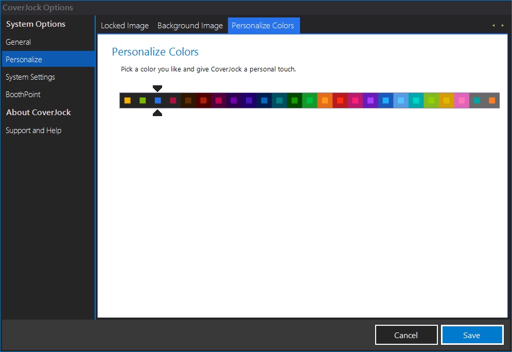Viewport: 512px width, 352px height.
Task: Open Support and Help in the sidebar
Action: (x=48, y=131)
